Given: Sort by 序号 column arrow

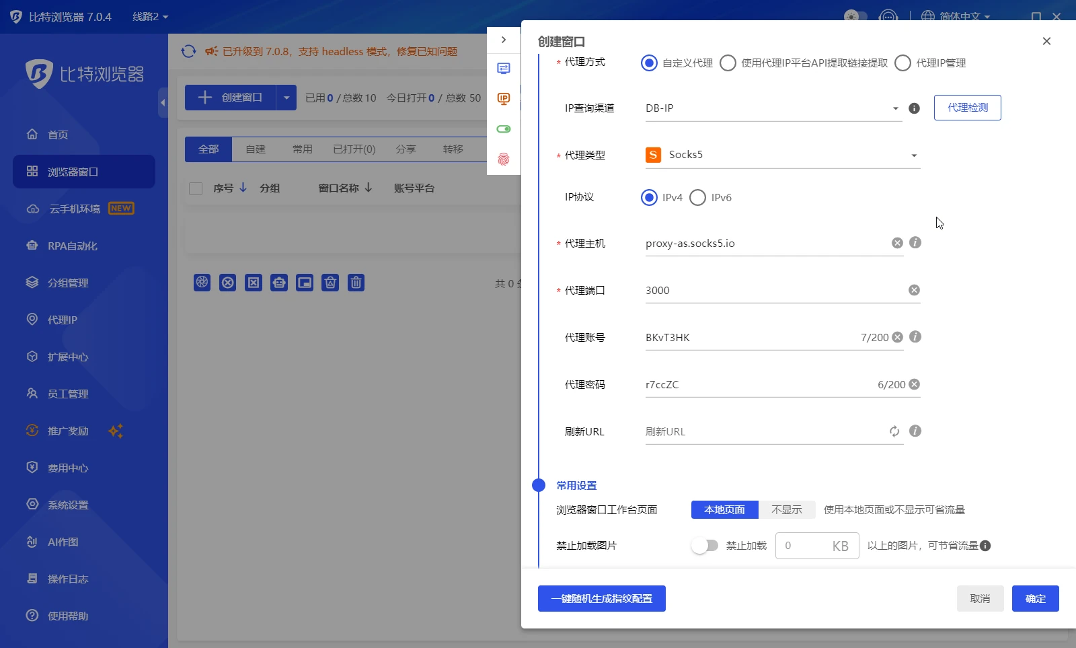Looking at the screenshot, I should (x=243, y=188).
